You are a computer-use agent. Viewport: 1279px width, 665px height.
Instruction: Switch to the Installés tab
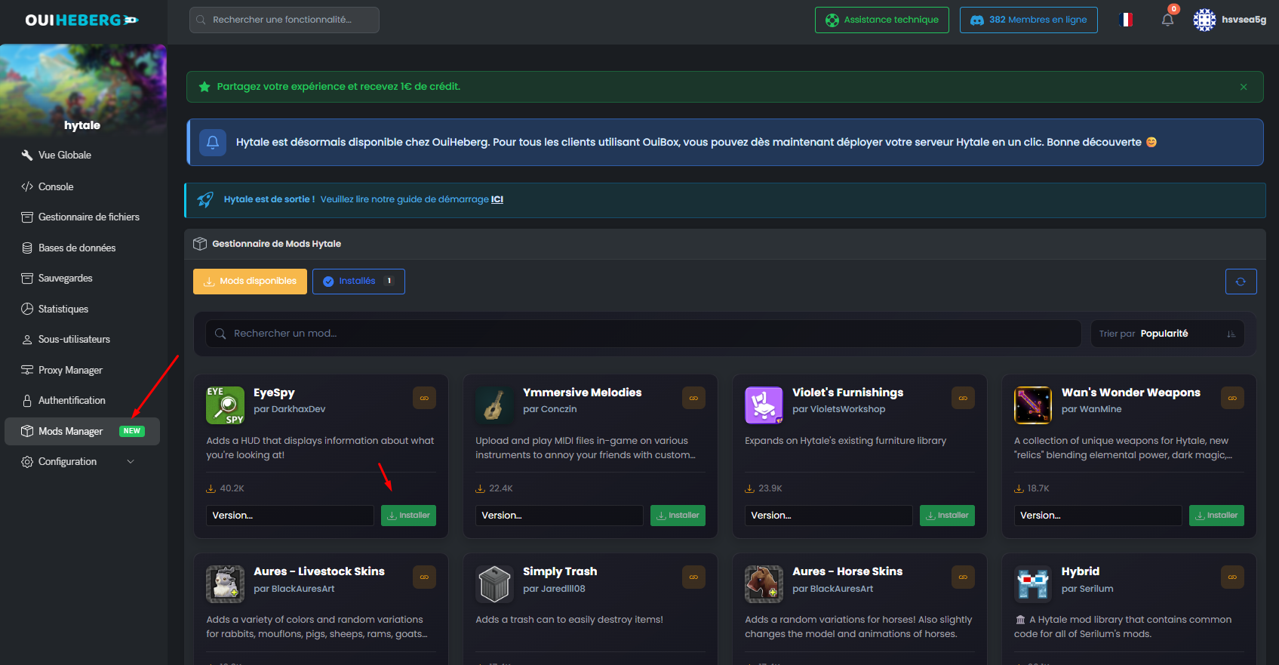[358, 282]
